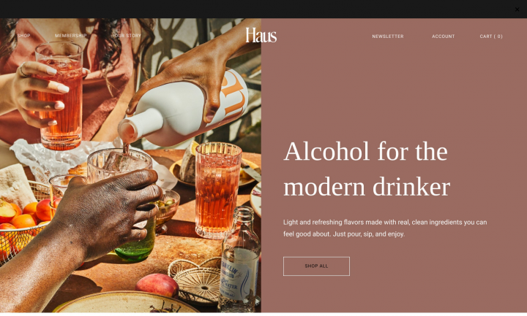Click the 'Light and refreshing flavors' paragraph
The image size is (527, 316).
point(385,228)
